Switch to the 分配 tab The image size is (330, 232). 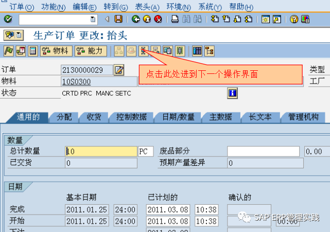pyautogui.click(x=64, y=117)
